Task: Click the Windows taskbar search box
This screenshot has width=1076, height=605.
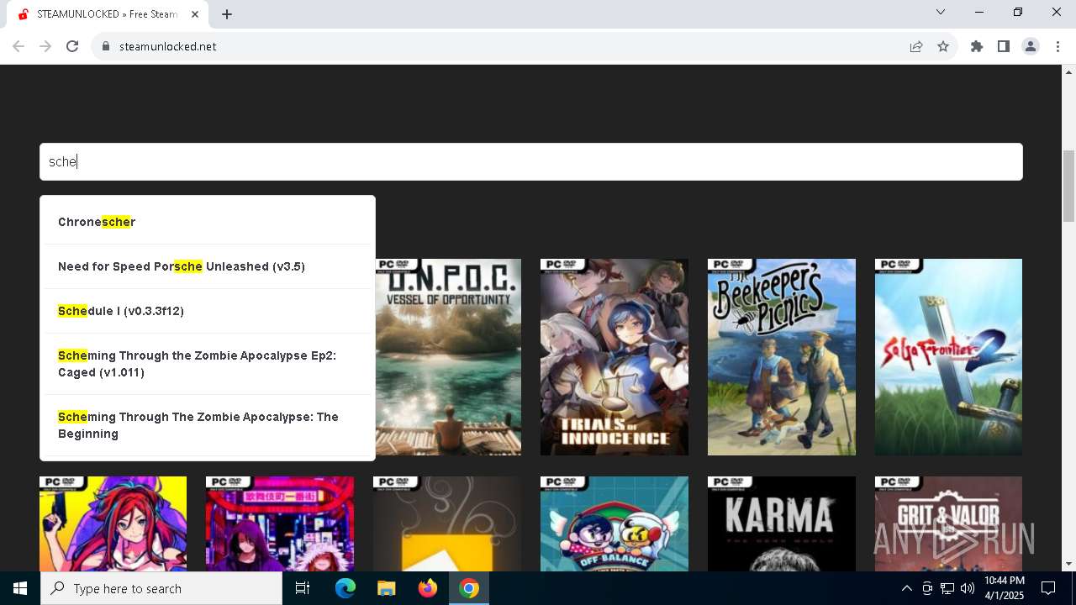Action: [x=161, y=588]
